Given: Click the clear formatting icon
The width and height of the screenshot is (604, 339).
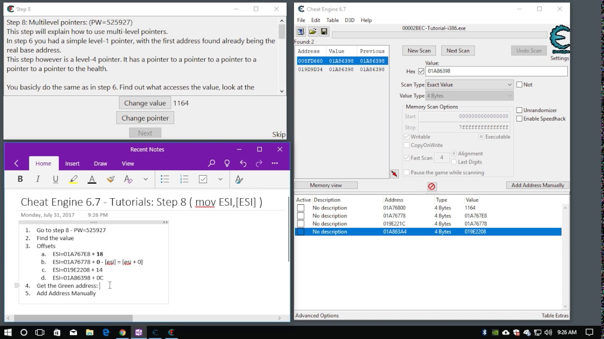Looking at the screenshot, I should tap(128, 179).
